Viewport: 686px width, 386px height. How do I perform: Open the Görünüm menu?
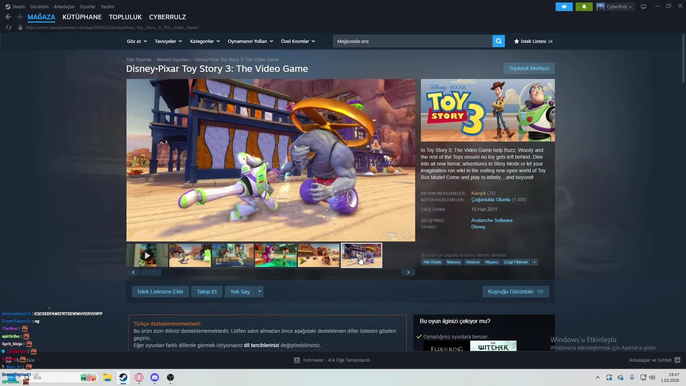tap(39, 6)
